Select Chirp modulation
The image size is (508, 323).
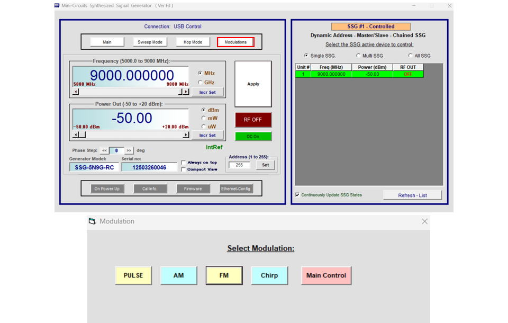coord(269,276)
